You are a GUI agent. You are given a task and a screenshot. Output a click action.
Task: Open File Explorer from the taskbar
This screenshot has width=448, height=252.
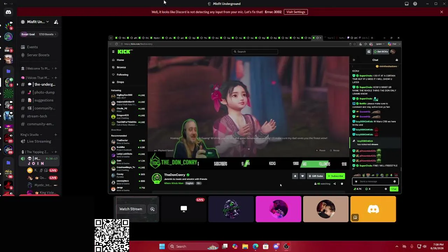point(245,246)
